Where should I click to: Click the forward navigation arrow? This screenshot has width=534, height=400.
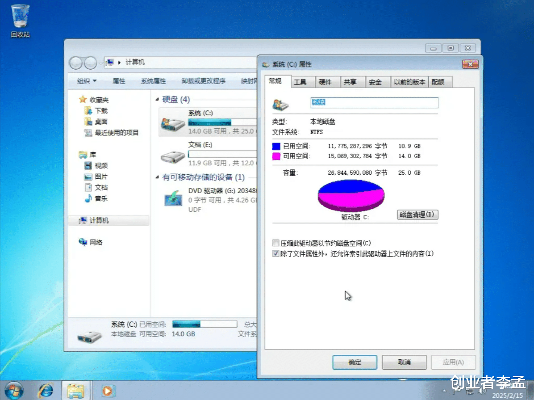pyautogui.click(x=90, y=63)
